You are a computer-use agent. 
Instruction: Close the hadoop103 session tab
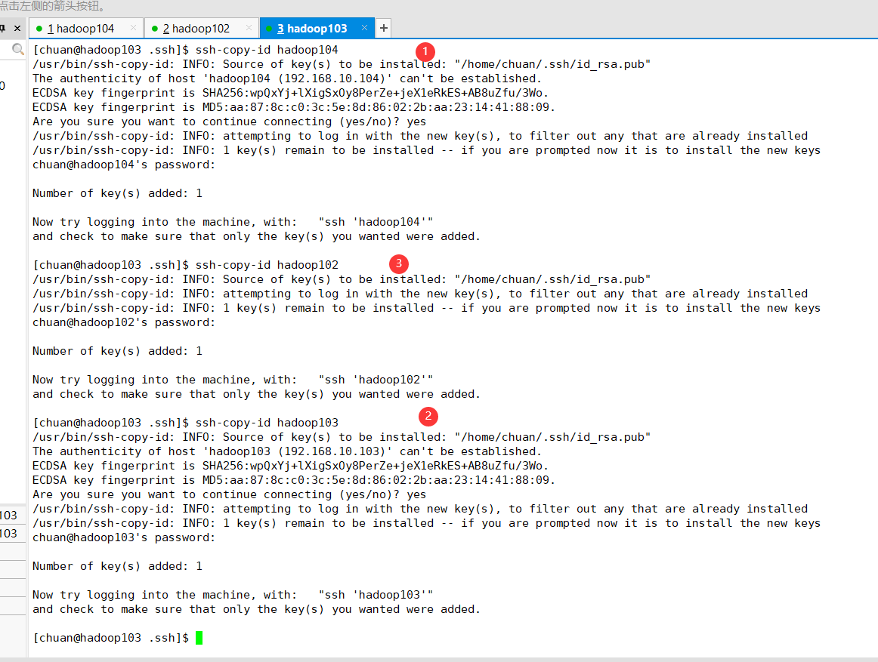click(x=364, y=28)
